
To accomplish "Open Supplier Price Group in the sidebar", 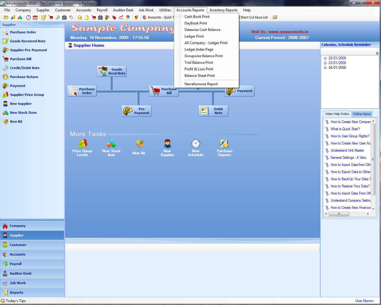I will click(27, 95).
